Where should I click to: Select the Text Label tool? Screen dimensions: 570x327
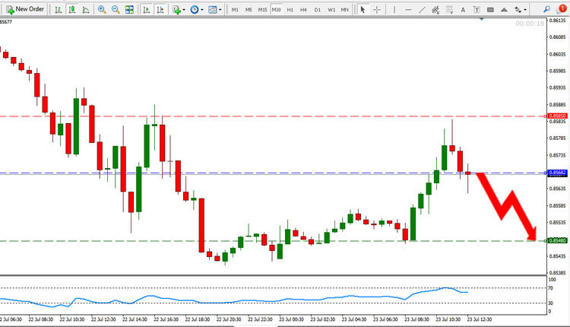(x=477, y=10)
